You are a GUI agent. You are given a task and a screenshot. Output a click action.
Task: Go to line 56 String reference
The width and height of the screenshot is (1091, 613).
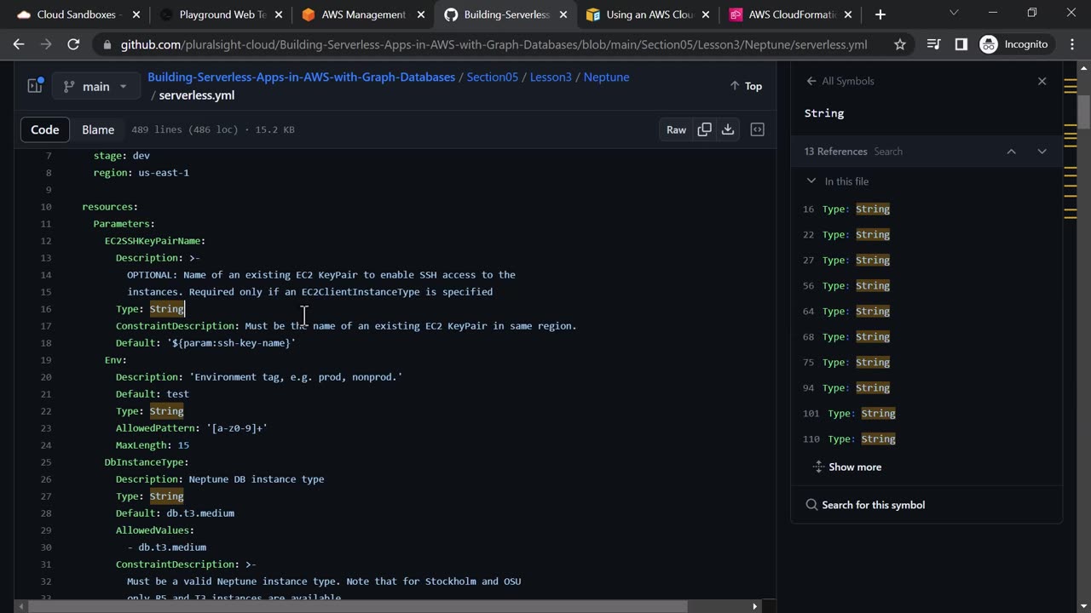846,285
